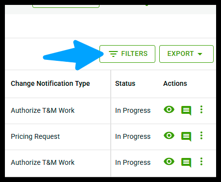Open the comment icon for Pricing Request
Screen dimensions: 221x182
186,136
